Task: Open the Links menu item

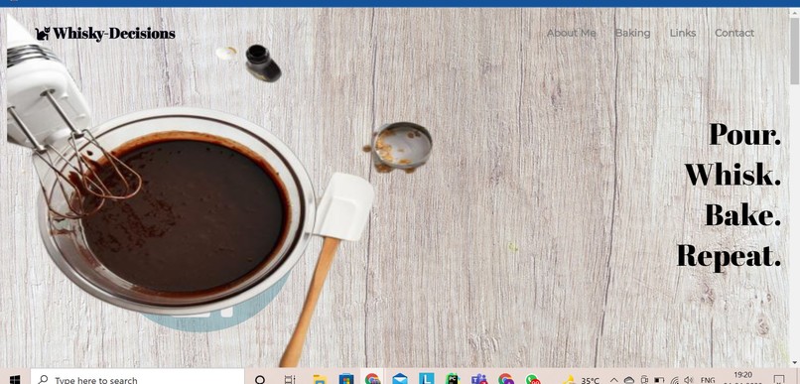Action: pyautogui.click(x=683, y=33)
